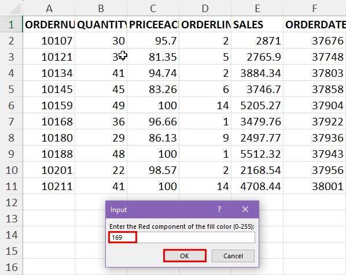This screenshot has width=346, height=275.
Task: Select row 6 header
Action: [11, 105]
